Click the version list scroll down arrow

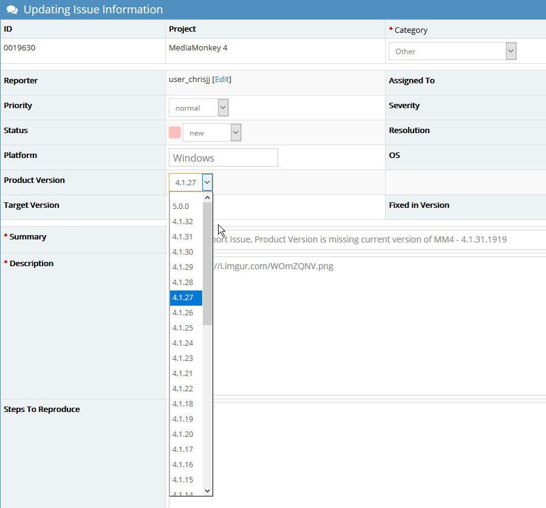coord(207,490)
